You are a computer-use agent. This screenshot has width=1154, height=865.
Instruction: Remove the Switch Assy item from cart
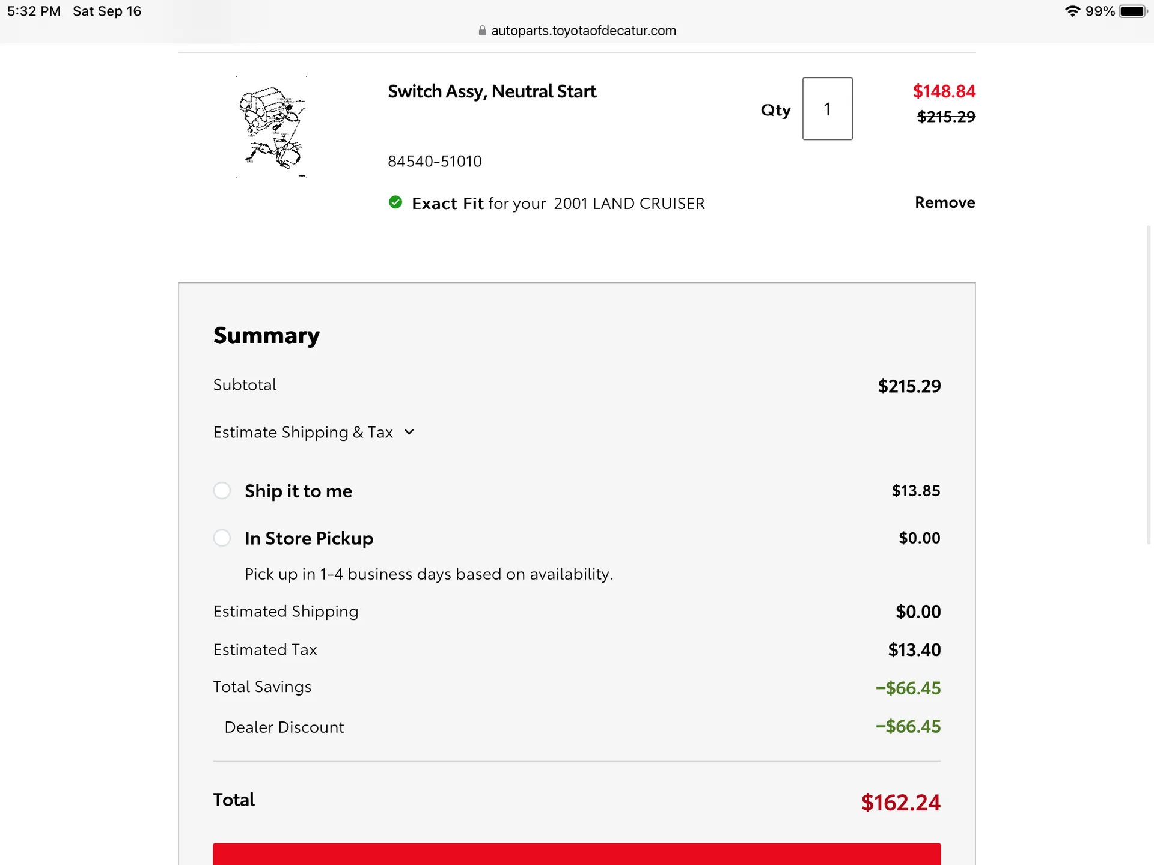point(945,202)
